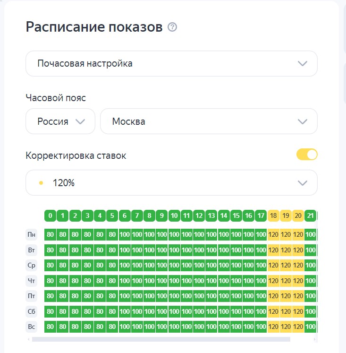Screen dimensions: 346x353
Task: Click the yellow dot color indicator beside 120%
Action: (x=41, y=183)
